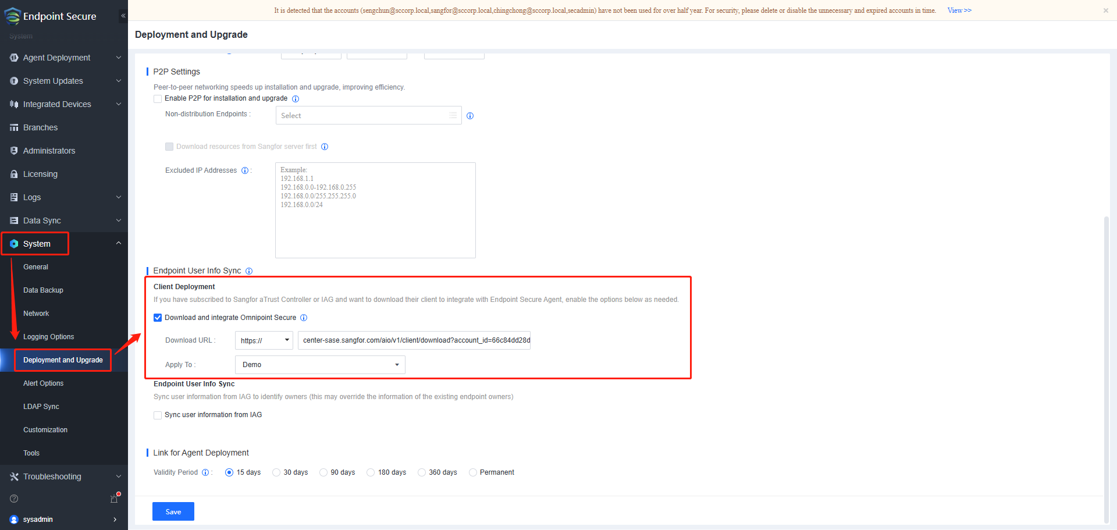Expand Agent Deployment menu chevron
The width and height of the screenshot is (1117, 530).
[x=119, y=58]
